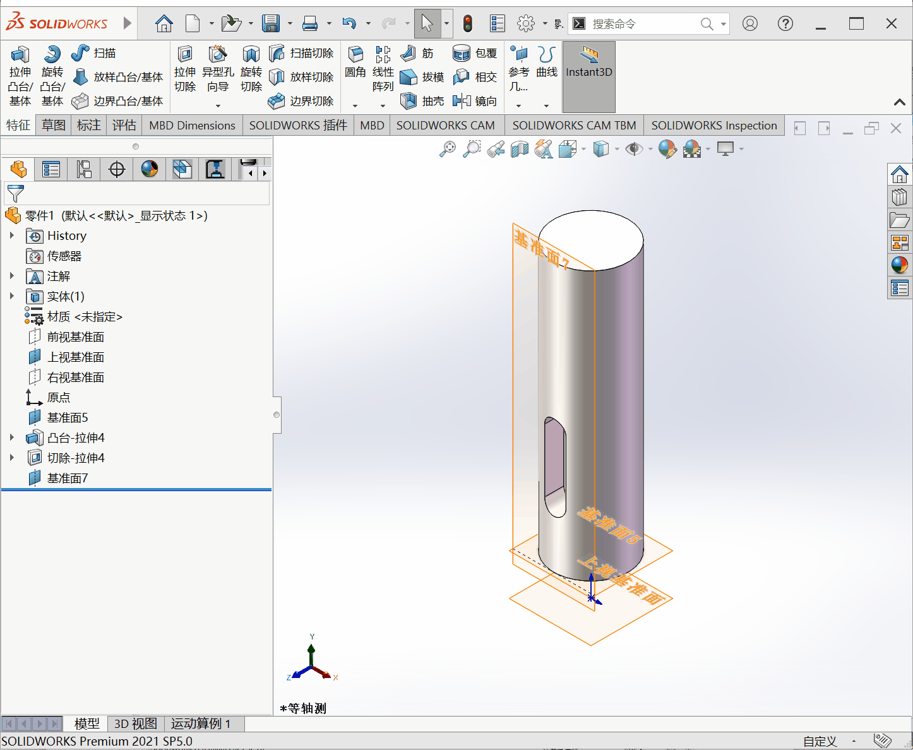Expand the 注解 annotations folder

coord(11,276)
